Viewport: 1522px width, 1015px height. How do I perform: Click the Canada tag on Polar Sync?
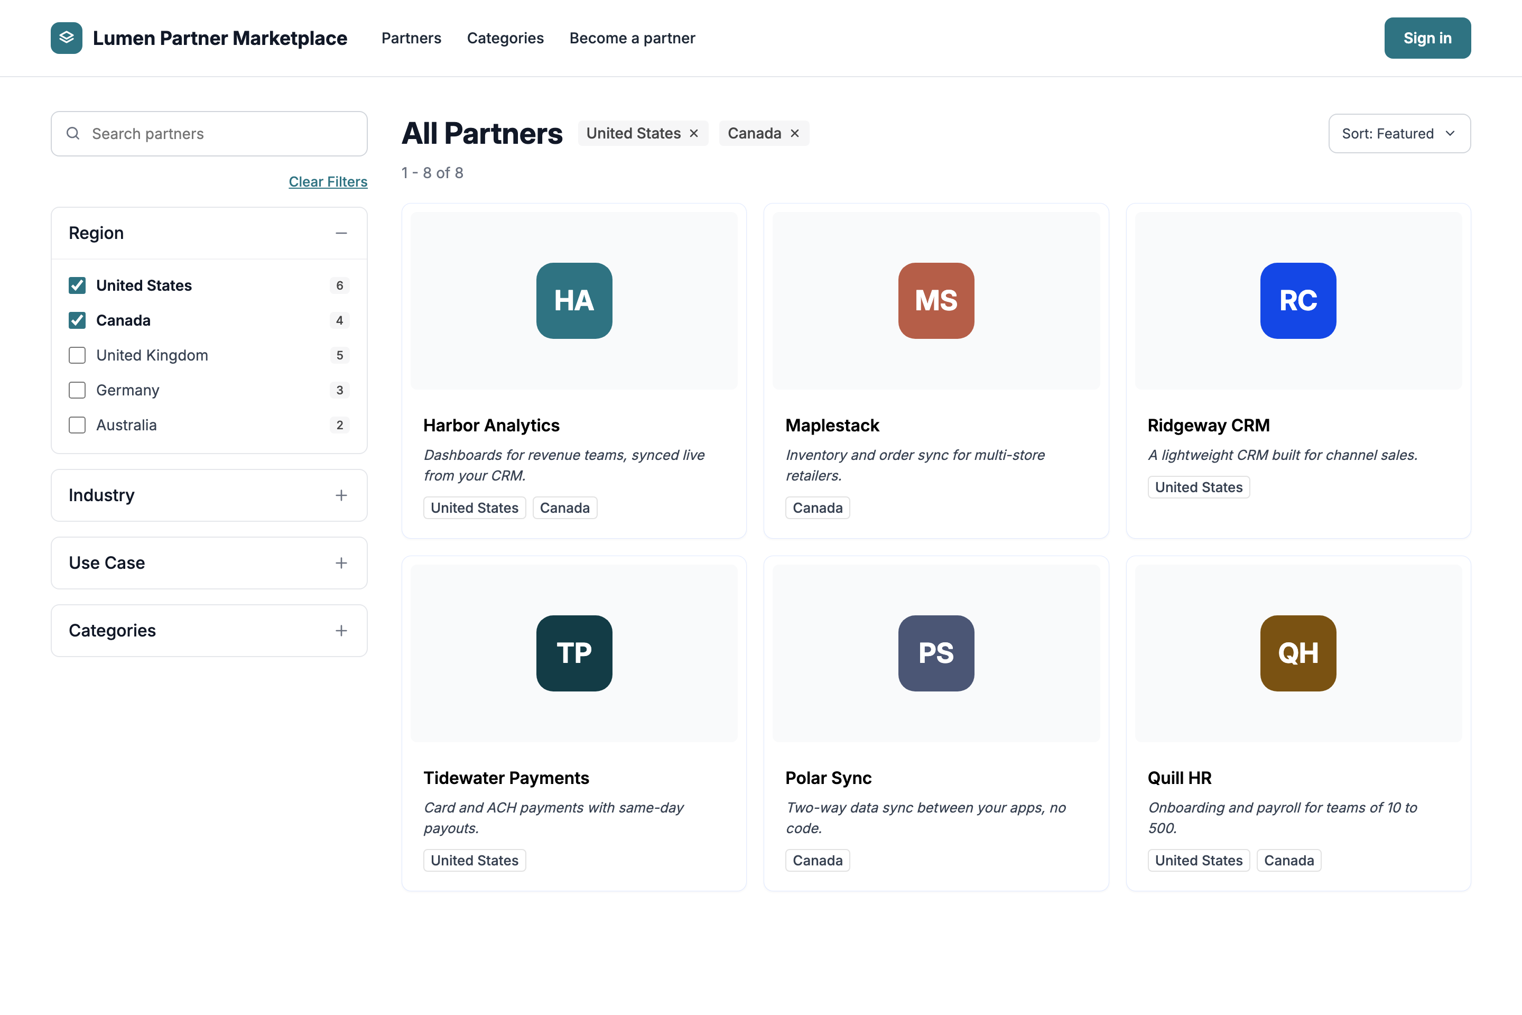pyautogui.click(x=818, y=861)
